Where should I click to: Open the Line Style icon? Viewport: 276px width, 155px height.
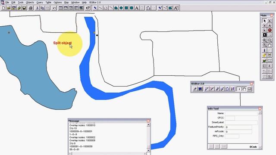pos(165,8)
